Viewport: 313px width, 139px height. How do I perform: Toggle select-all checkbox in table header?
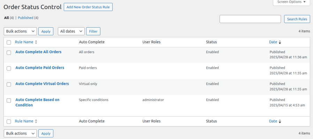pyautogui.click(x=9, y=42)
